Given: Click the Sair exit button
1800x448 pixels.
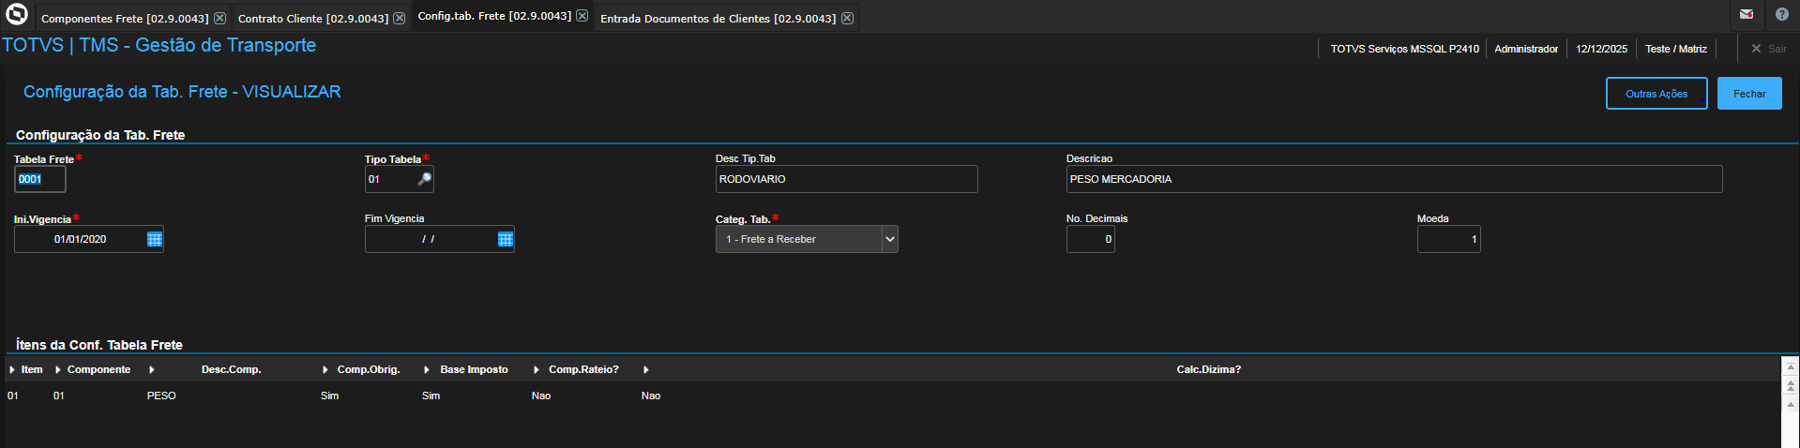Looking at the screenshot, I should (x=1768, y=49).
